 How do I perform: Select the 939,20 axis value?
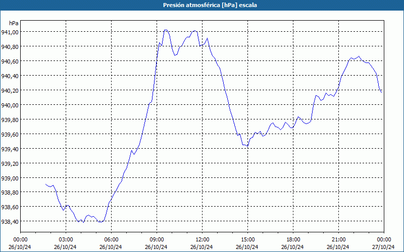pos(10,163)
